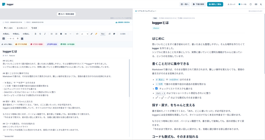
Task: Open keyboard shortcuts via the keyboard icon
Action: (256, 4)
